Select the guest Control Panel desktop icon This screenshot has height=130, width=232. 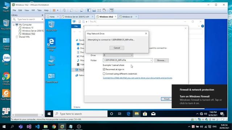tap(51, 78)
